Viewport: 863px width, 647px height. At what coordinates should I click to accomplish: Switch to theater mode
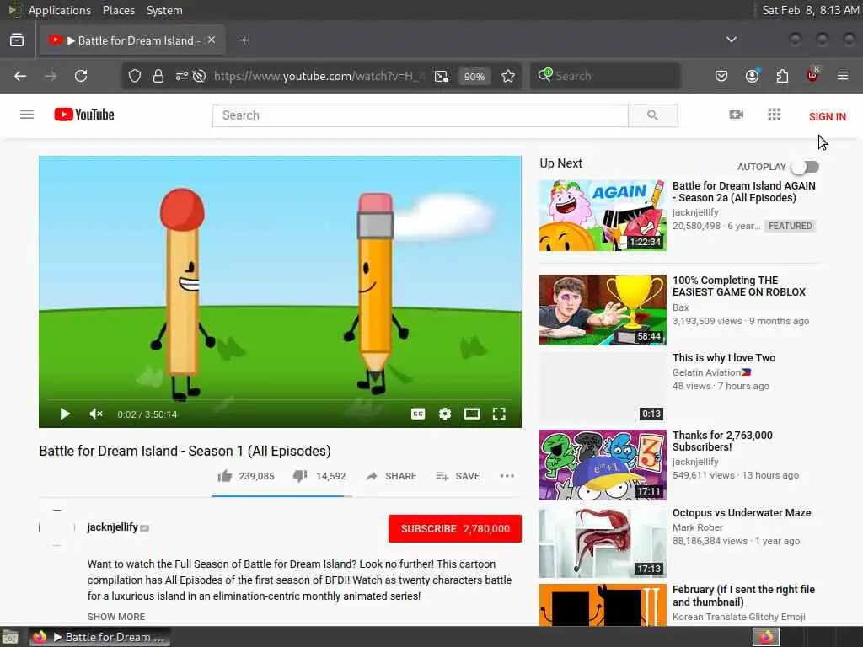(x=472, y=414)
